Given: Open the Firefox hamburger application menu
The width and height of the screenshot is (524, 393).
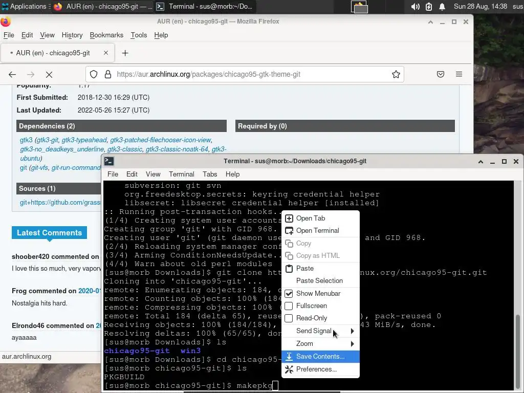Looking at the screenshot, I should pyautogui.click(x=459, y=74).
